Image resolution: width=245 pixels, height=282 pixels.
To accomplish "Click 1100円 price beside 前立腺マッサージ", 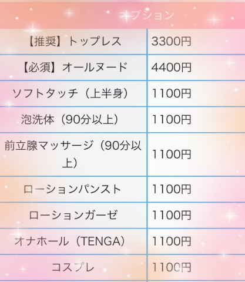I will [171, 155].
